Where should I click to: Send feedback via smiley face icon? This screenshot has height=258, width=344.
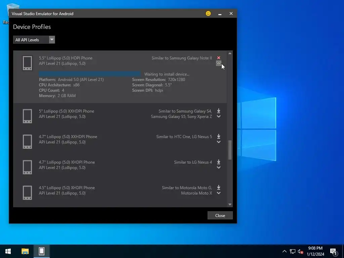pos(208,13)
